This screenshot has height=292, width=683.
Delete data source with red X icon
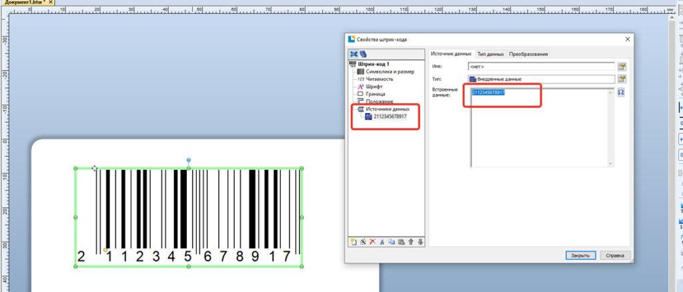(x=372, y=242)
